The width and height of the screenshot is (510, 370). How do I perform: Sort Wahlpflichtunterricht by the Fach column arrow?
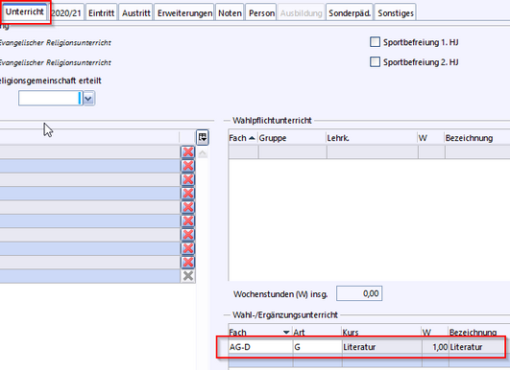click(x=252, y=138)
